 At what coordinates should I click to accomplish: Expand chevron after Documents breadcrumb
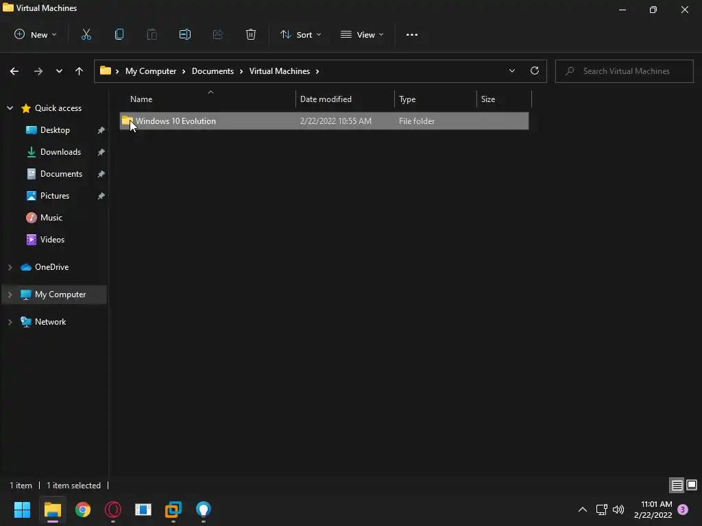point(241,71)
